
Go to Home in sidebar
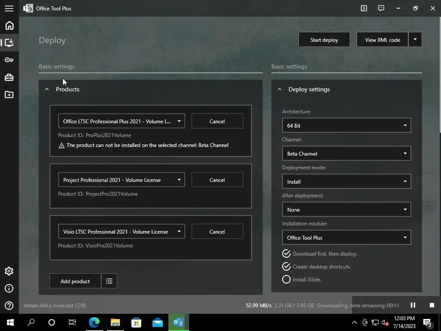(x=9, y=25)
